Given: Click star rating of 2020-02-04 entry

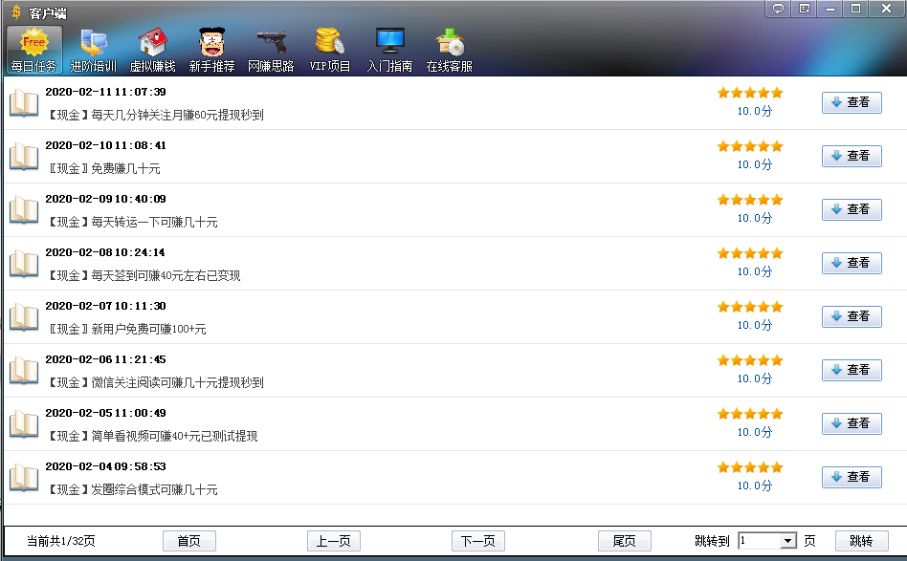Looking at the screenshot, I should click(x=750, y=467).
